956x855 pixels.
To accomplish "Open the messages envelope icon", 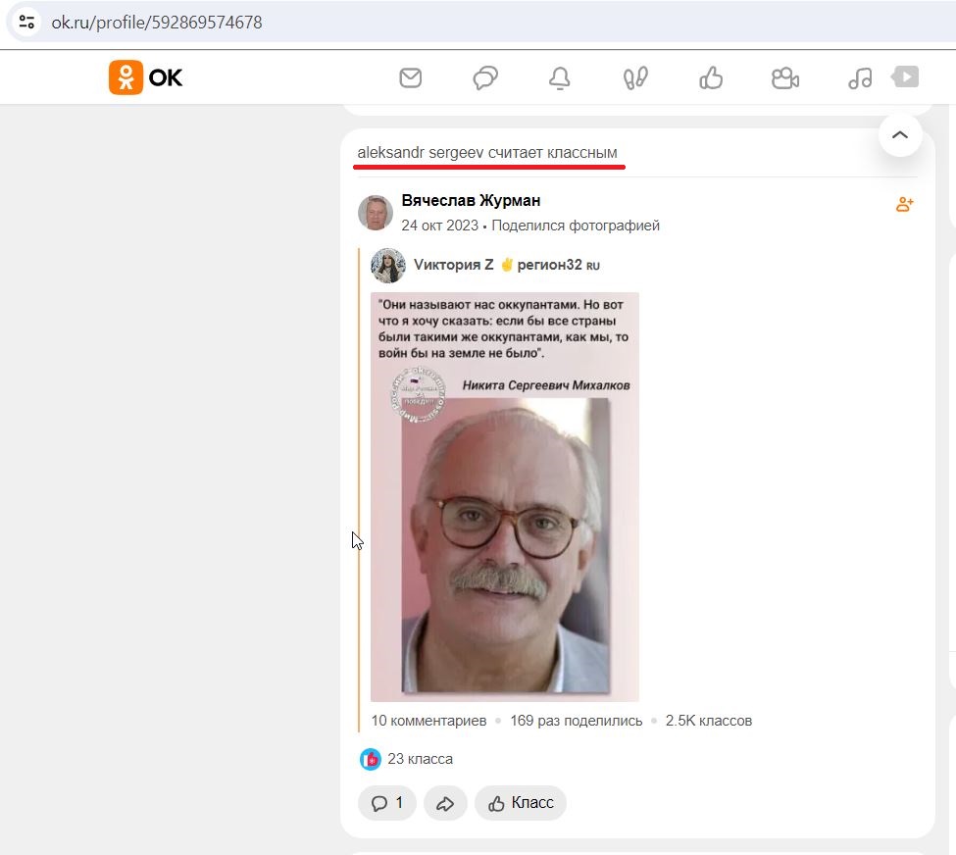I will pyautogui.click(x=410, y=77).
